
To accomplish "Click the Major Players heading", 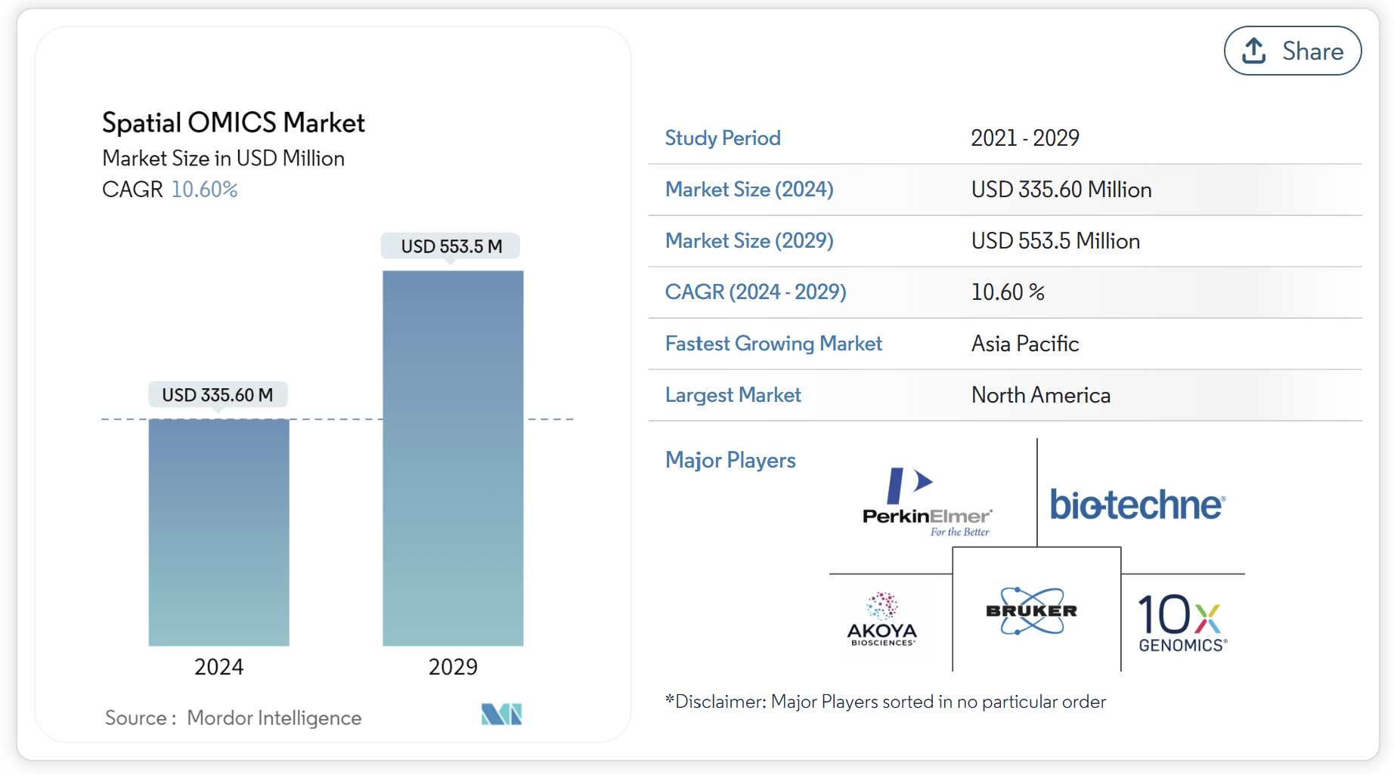I will click(x=730, y=460).
